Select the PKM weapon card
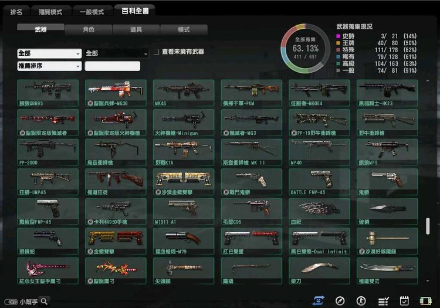The image size is (440, 308). tap(252, 93)
